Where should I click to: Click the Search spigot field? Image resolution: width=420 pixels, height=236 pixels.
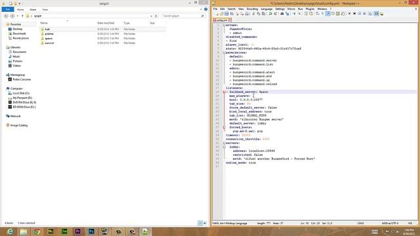184,16
